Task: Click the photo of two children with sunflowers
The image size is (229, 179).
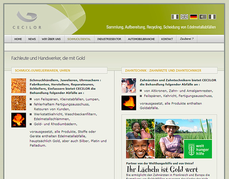Action: 140,129
